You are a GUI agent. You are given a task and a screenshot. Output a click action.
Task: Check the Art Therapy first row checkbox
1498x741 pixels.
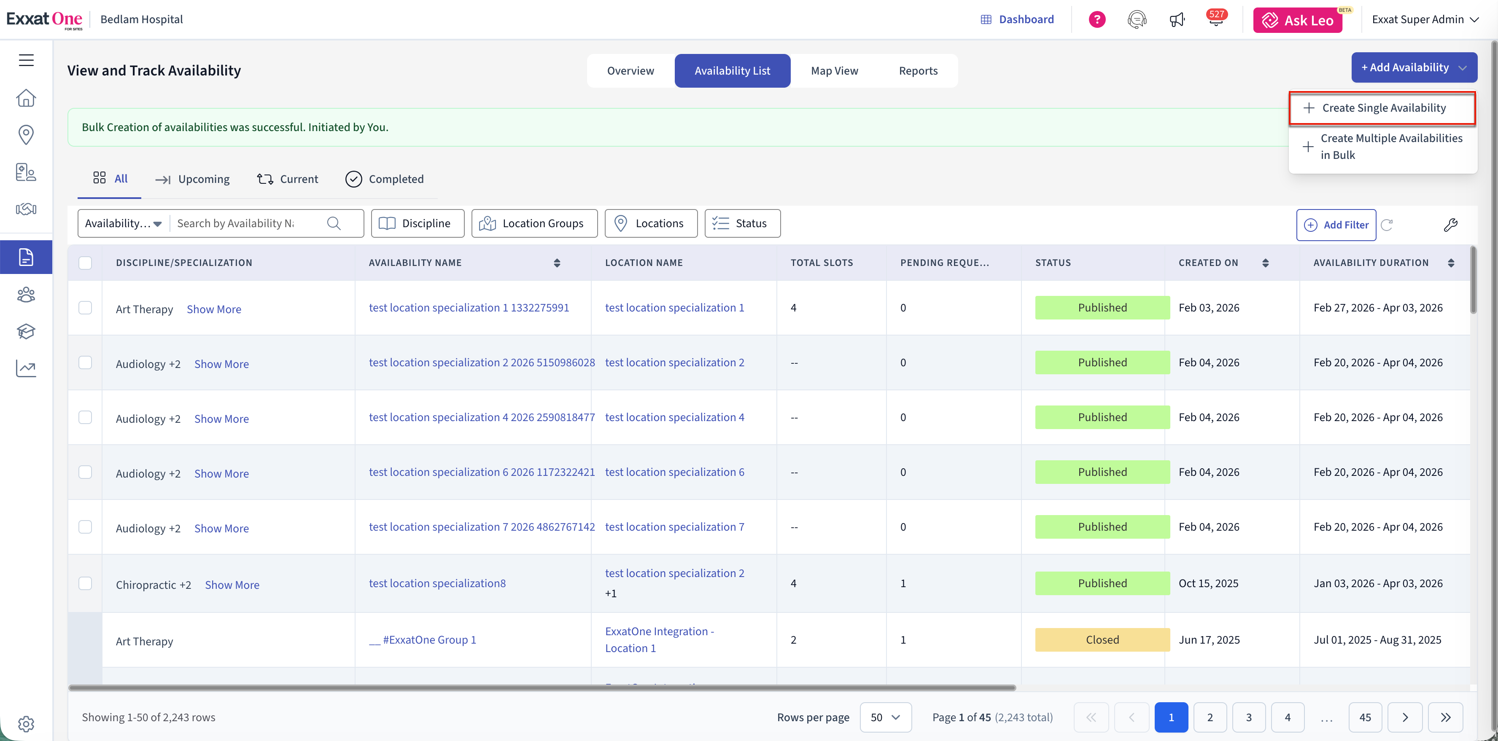(86, 307)
